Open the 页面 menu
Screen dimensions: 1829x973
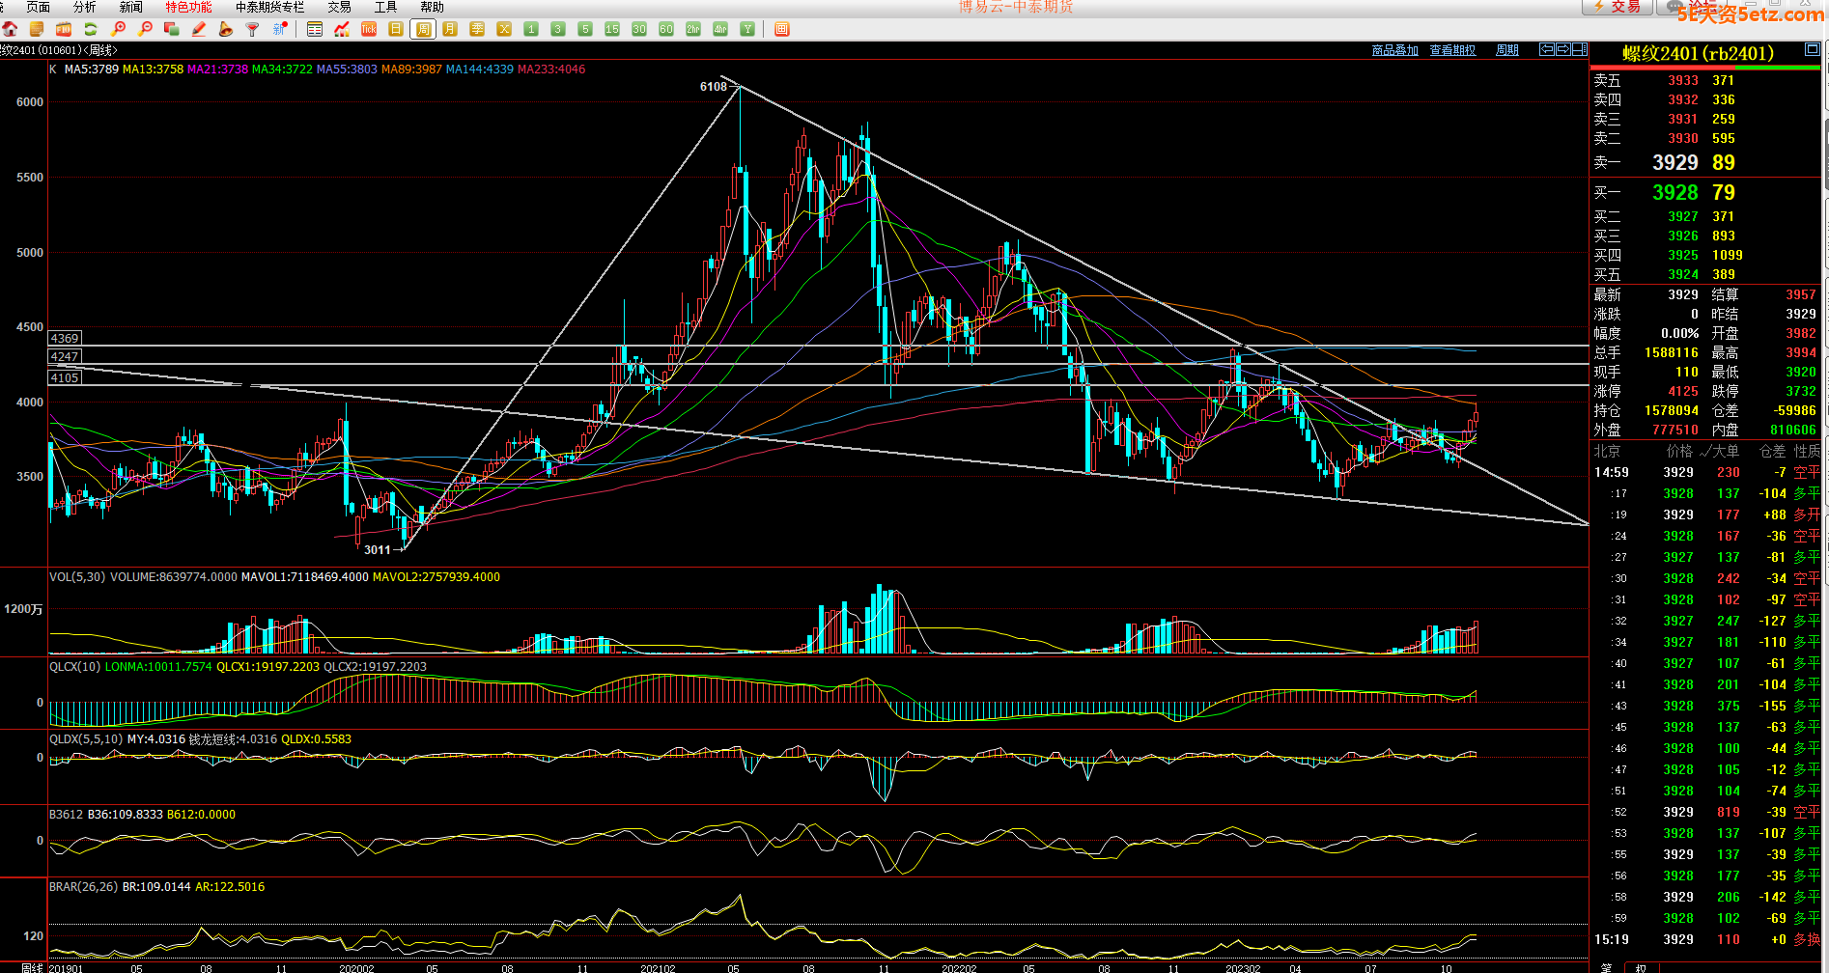click(x=39, y=7)
